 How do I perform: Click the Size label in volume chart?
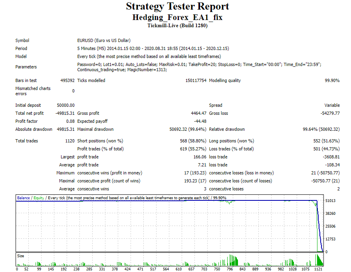[x=21, y=256]
